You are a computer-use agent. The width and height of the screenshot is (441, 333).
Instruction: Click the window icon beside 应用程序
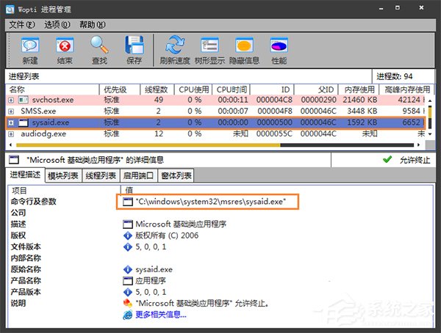coord(128,280)
